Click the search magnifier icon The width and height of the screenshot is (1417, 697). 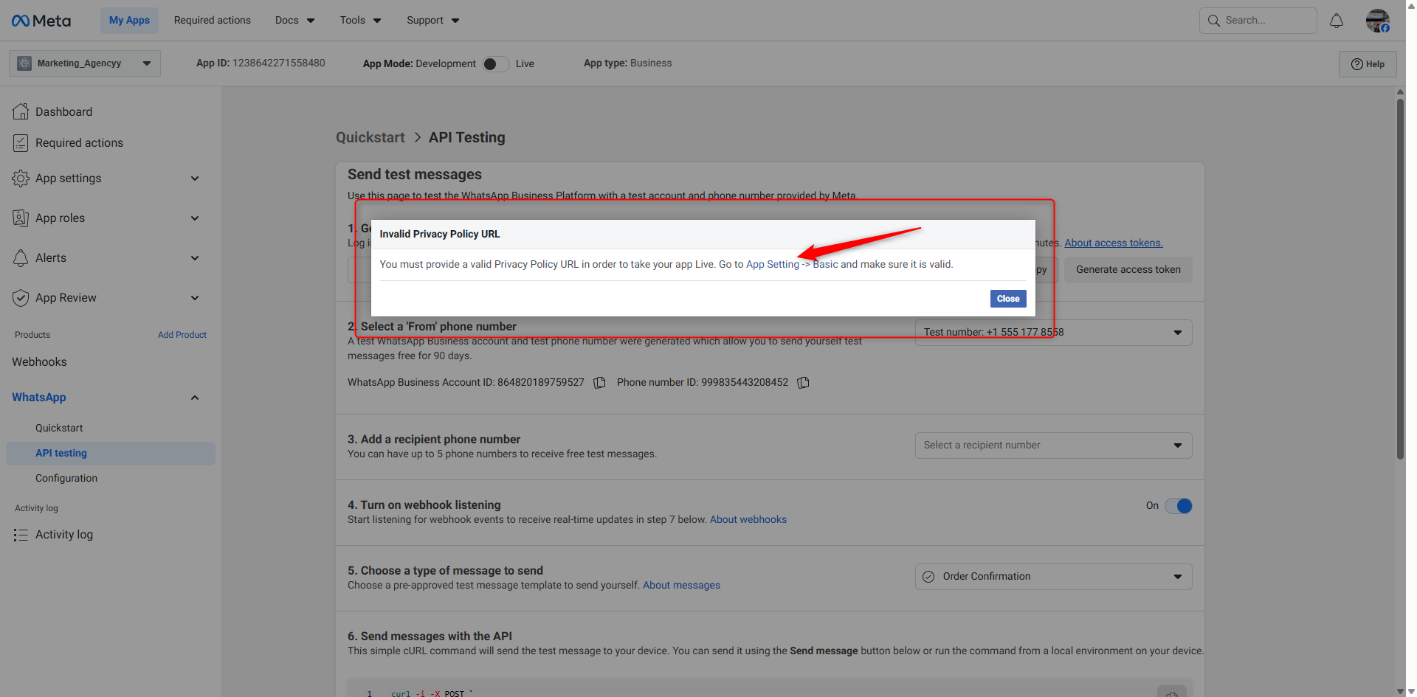tap(1214, 21)
